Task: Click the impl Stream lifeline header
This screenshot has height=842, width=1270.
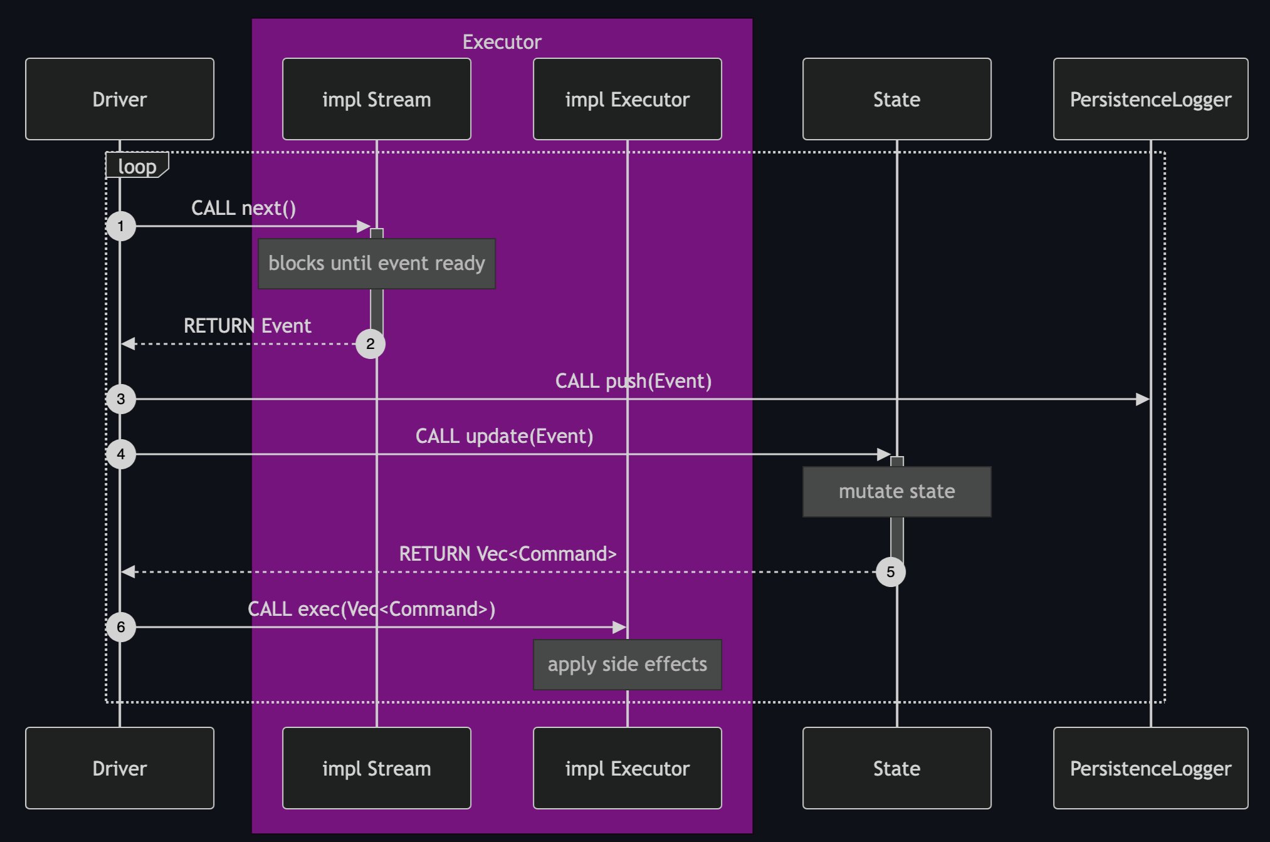Action: click(376, 98)
